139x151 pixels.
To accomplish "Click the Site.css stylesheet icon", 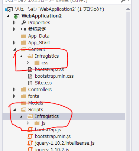I will (30, 83).
